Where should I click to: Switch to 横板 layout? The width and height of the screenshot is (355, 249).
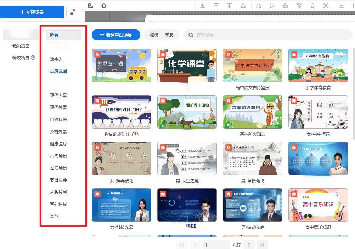pos(154,35)
